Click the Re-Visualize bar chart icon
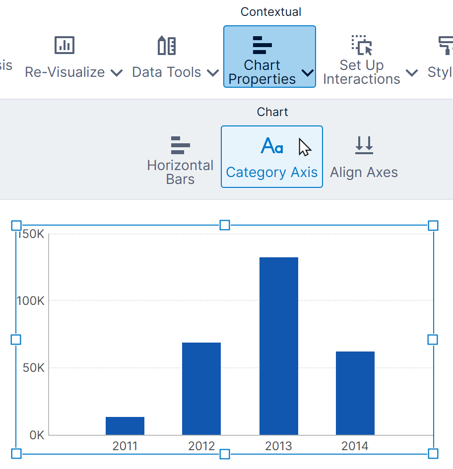This screenshot has height=469, width=453. pyautogui.click(x=64, y=45)
